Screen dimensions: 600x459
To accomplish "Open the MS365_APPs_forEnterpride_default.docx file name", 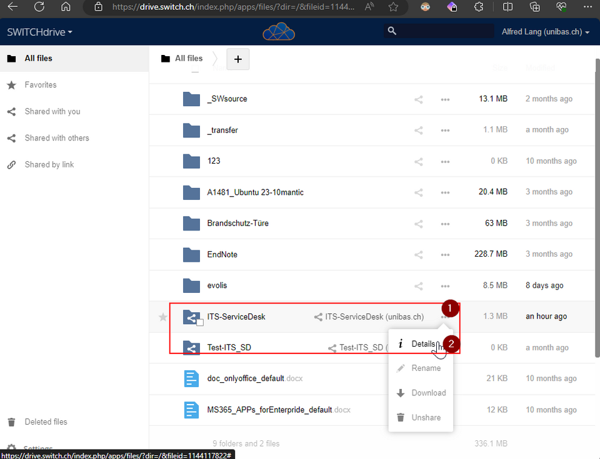I will (279, 410).
